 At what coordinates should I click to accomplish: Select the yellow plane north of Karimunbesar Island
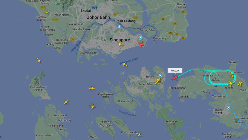[x=39, y=60]
